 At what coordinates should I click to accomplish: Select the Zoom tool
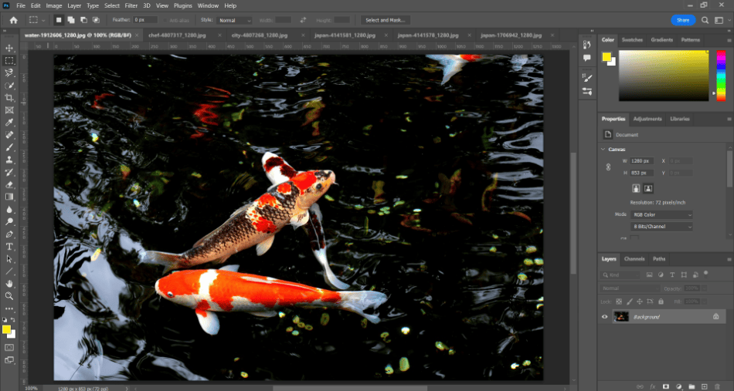(9, 295)
